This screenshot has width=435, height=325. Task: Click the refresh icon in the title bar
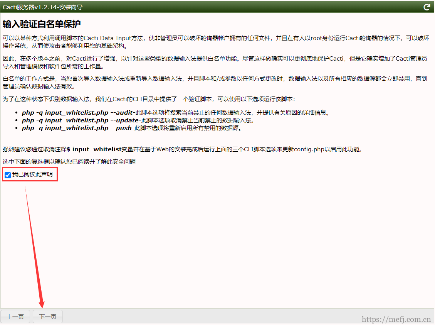click(427, 7)
